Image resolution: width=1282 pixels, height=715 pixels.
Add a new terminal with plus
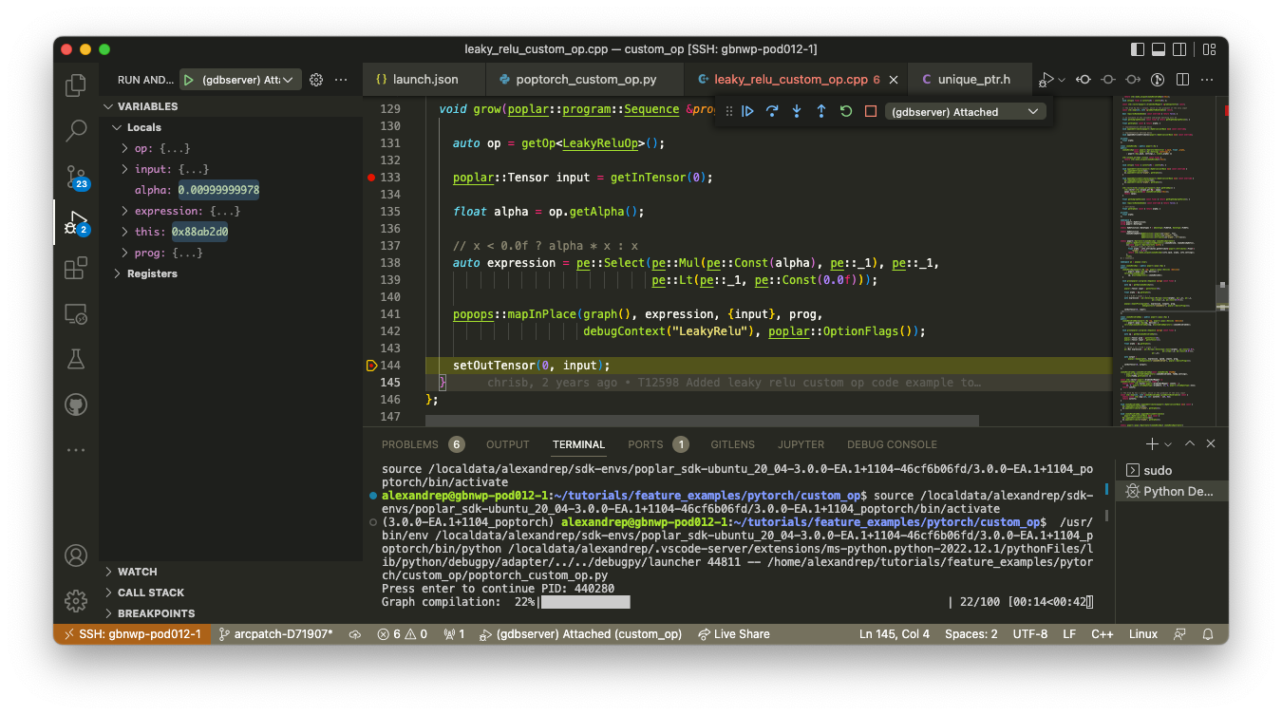click(x=1151, y=443)
